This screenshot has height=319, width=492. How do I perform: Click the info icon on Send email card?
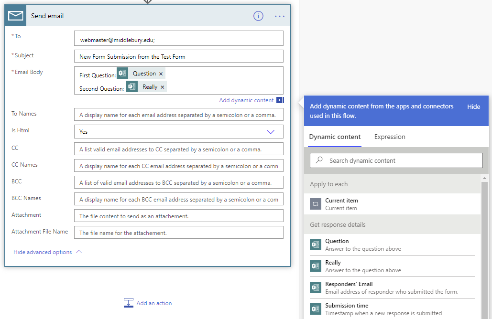pos(258,16)
